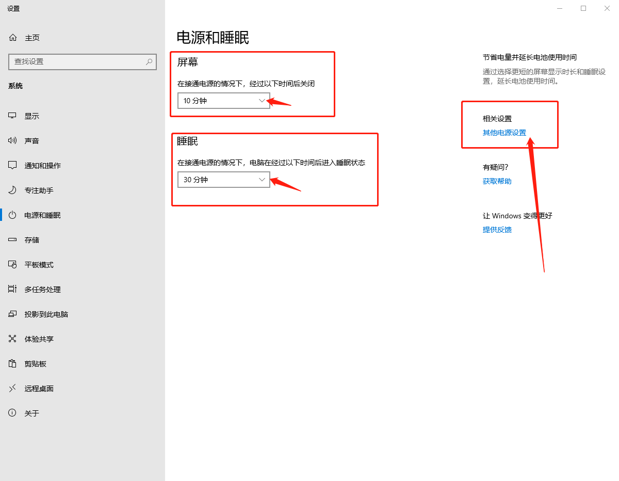The width and height of the screenshot is (619, 481).
Task: Click the Clipboard (剪贴板) icon
Action: point(13,364)
